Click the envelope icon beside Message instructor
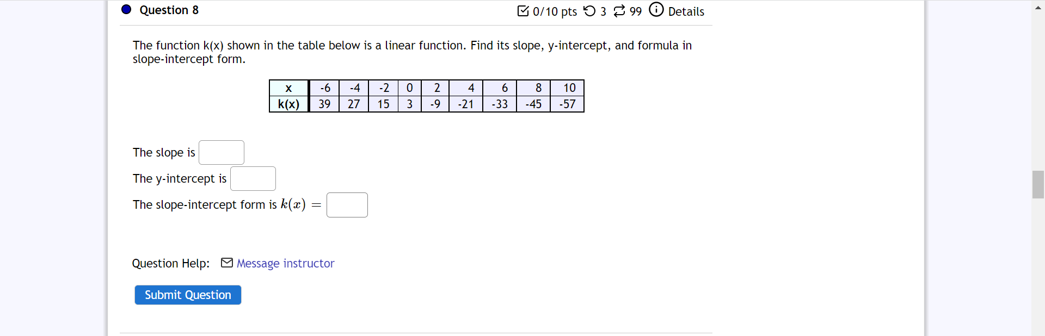Image resolution: width=1045 pixels, height=336 pixels. click(x=226, y=263)
